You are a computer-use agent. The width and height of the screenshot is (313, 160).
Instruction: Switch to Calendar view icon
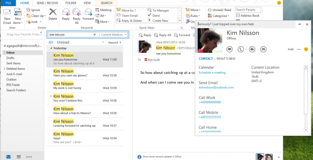19,157
